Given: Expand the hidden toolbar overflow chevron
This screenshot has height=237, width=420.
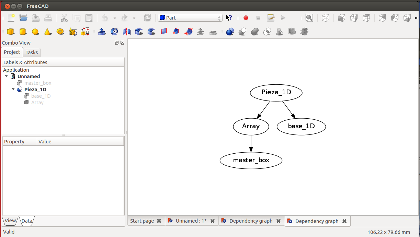Looking at the screenshot, I should pos(416,18).
